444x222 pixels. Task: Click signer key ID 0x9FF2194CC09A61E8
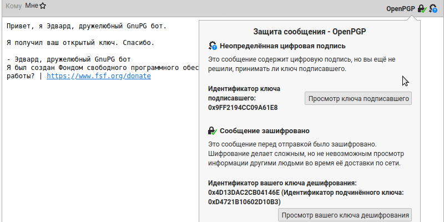[x=243, y=107]
